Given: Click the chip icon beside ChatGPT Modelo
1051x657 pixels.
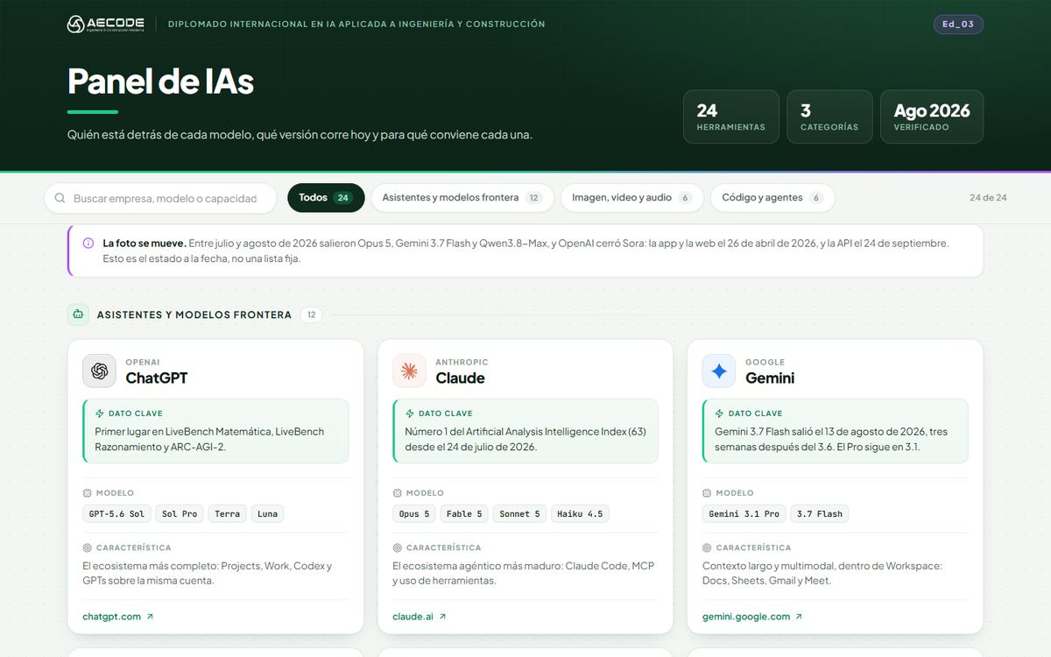Looking at the screenshot, I should point(88,493).
